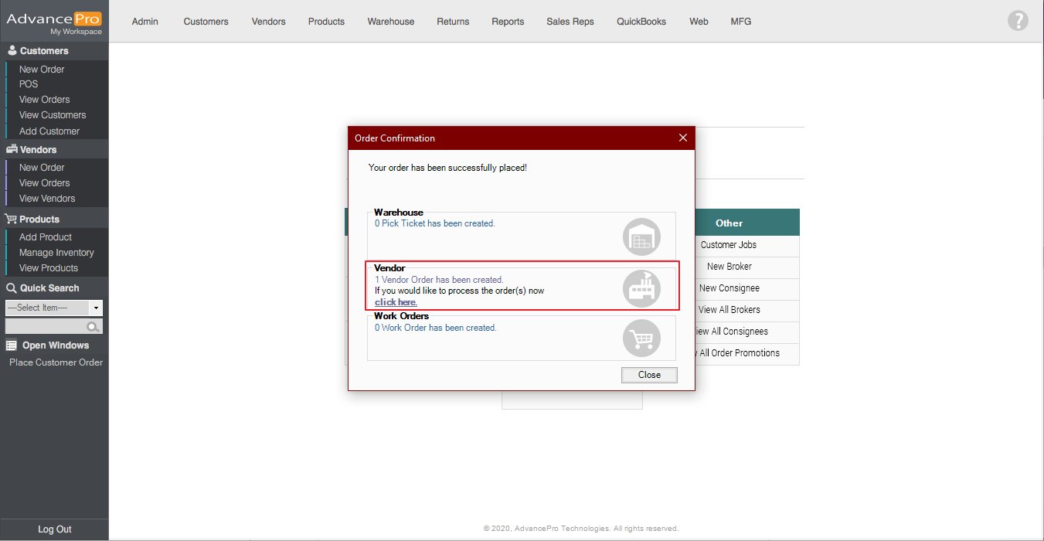Screen dimensions: 1044x541
Task: Collapse the Vendors sidebar section
Action: click(x=38, y=150)
